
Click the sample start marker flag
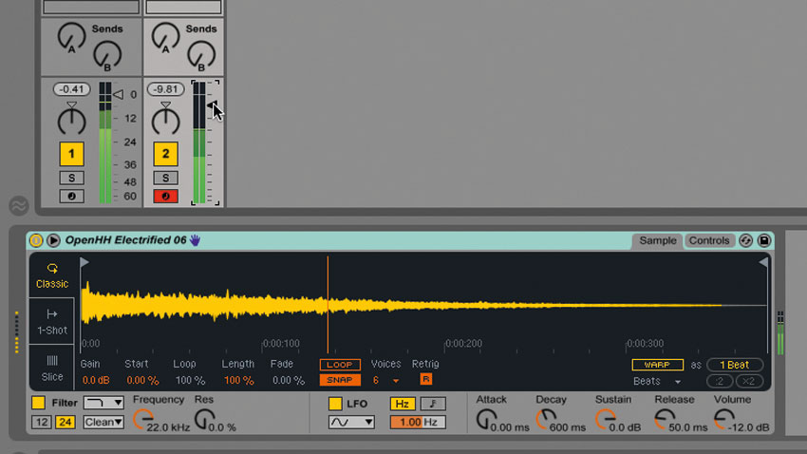(x=84, y=263)
